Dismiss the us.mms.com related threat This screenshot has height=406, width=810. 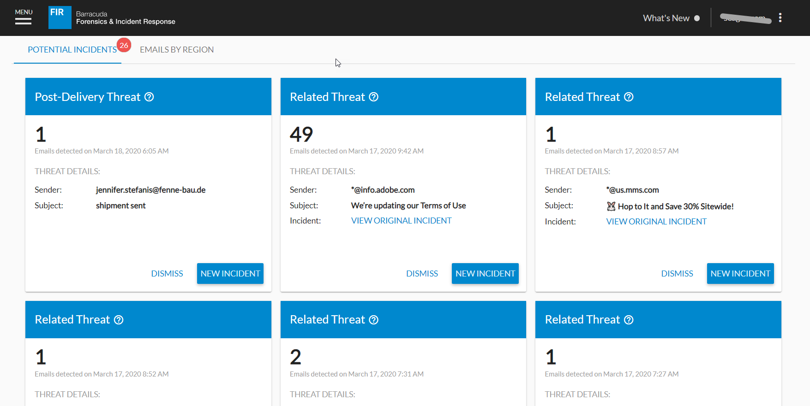pyautogui.click(x=677, y=274)
